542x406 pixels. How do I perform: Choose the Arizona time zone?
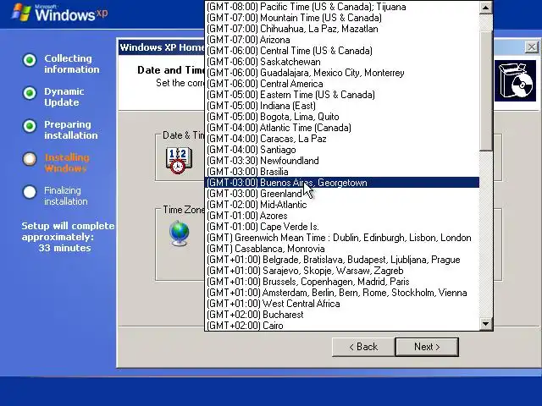(342, 40)
